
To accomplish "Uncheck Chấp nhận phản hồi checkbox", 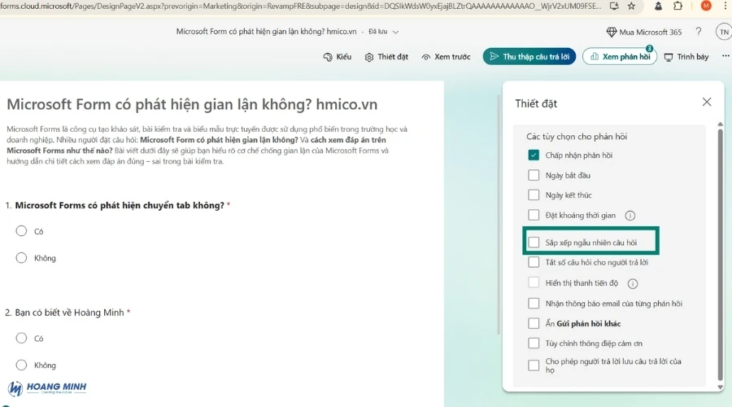I will coord(534,155).
